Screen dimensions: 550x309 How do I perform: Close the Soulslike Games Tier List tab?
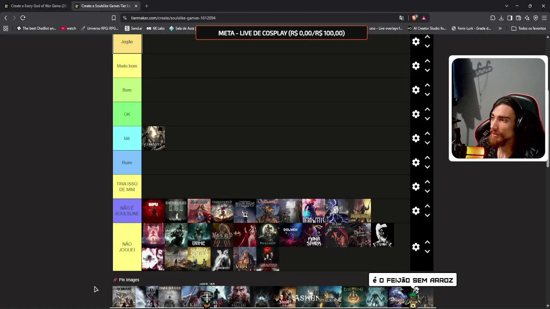(136, 6)
